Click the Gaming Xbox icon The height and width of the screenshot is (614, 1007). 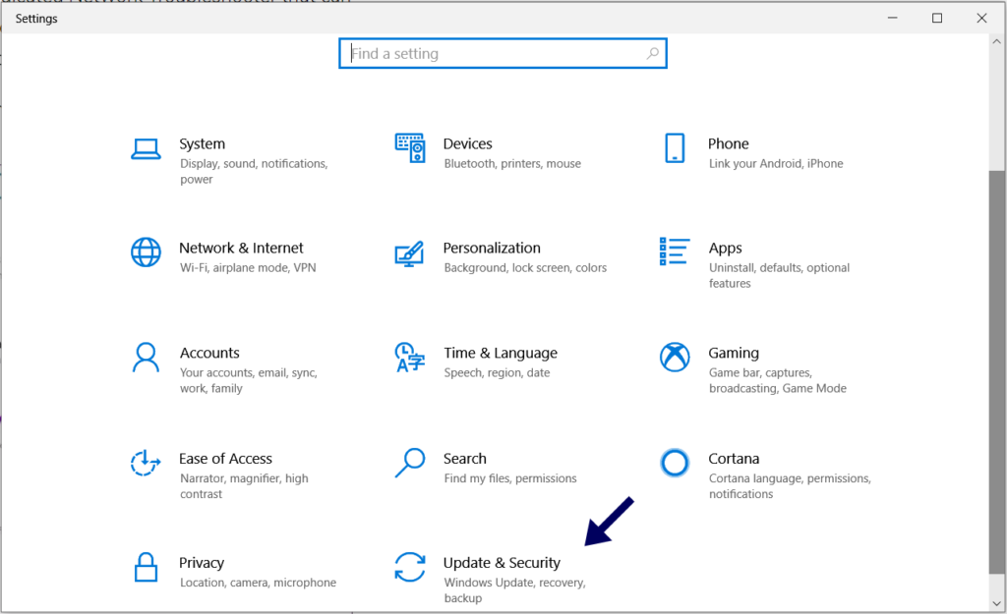coord(675,357)
